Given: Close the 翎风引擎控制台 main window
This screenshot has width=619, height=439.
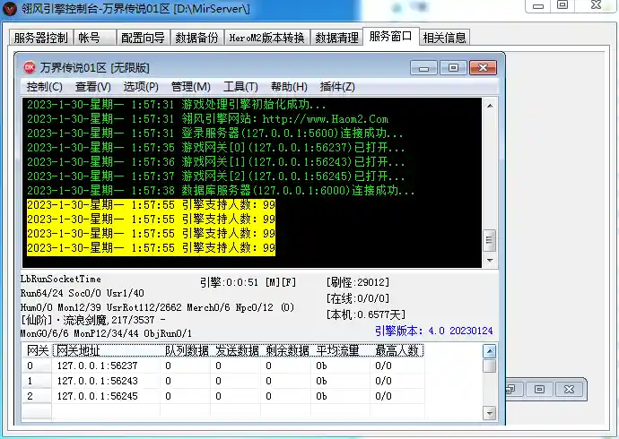Looking at the screenshot, I should click(x=596, y=5).
